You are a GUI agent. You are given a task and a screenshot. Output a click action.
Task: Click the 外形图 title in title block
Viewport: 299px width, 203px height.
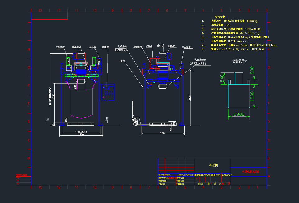click(x=214, y=165)
